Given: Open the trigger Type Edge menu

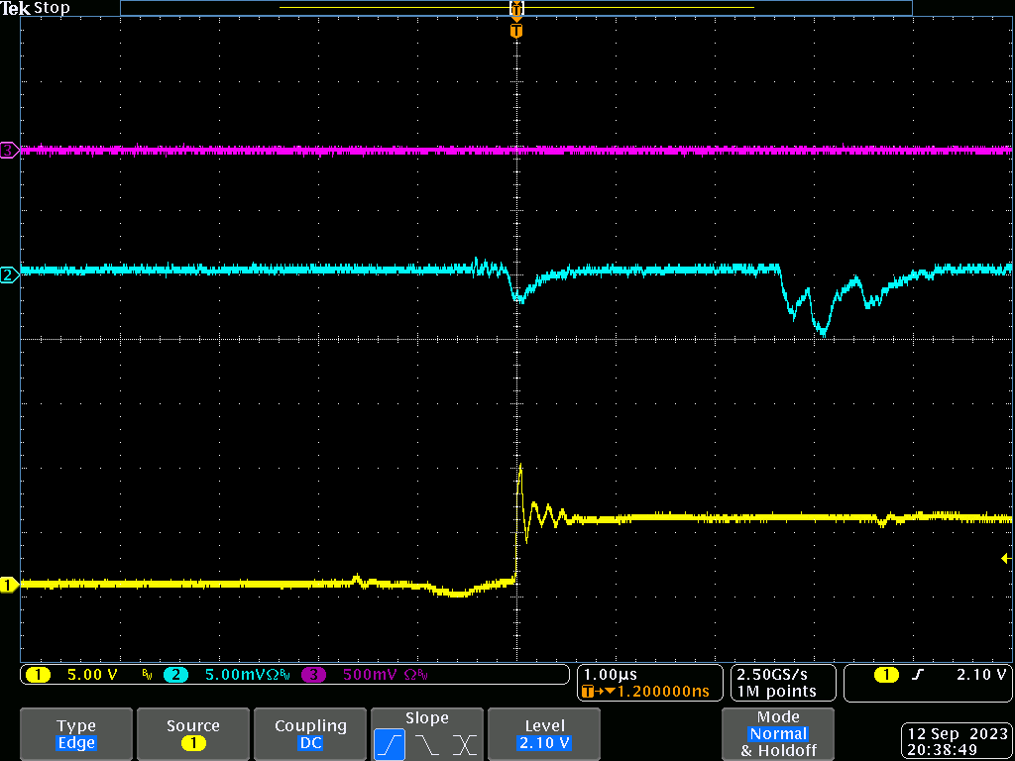Looking at the screenshot, I should 76,734.
